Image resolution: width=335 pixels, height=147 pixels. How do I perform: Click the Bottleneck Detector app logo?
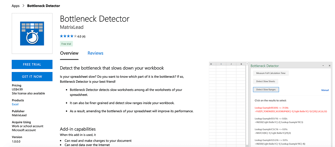pyautogui.click(x=32, y=33)
